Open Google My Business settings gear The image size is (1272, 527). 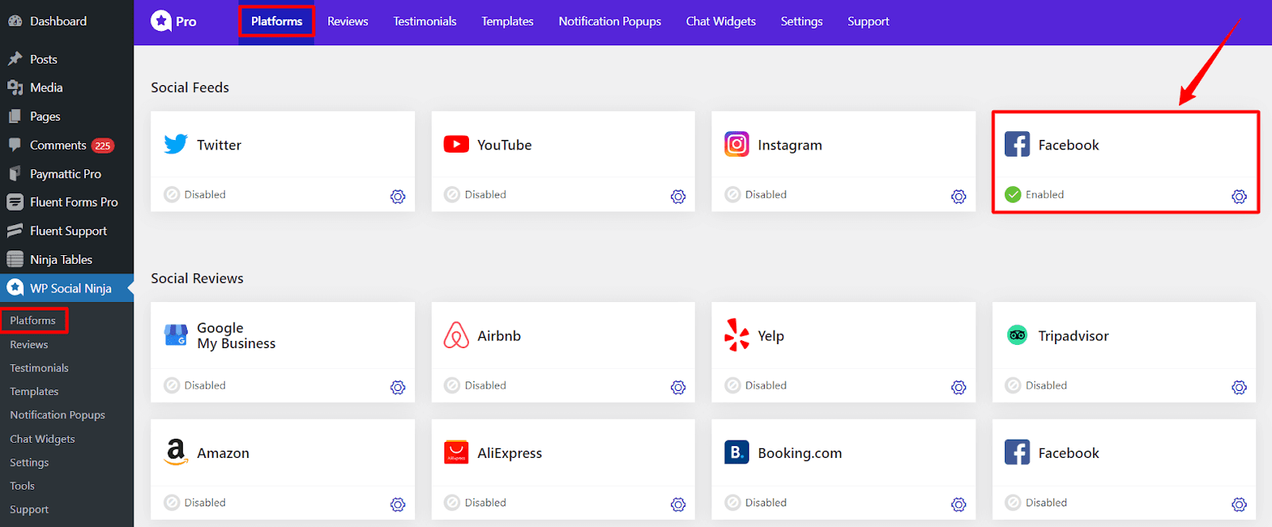pos(397,387)
